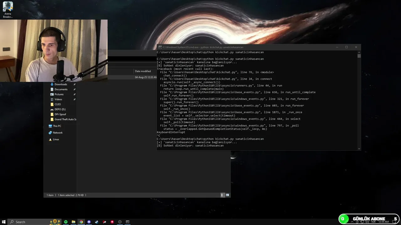The width and height of the screenshot is (401, 225).
Task: Open the clock showing 12:39 AM
Action: coord(383,222)
